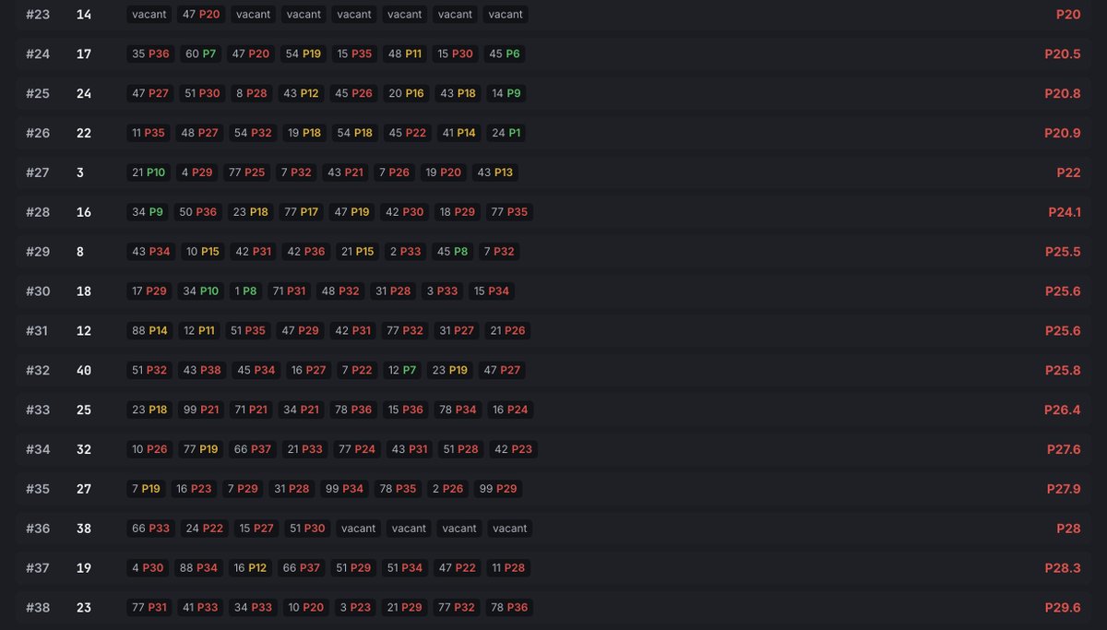The width and height of the screenshot is (1107, 630).
Task: Click the '43 P38' chip in row #32
Action: [202, 370]
